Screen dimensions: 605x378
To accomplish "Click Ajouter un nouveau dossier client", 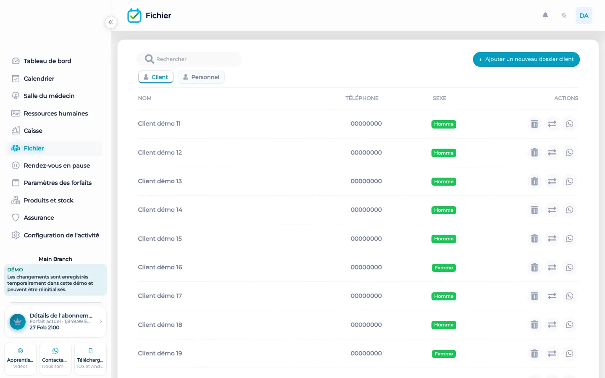I will coord(526,59).
